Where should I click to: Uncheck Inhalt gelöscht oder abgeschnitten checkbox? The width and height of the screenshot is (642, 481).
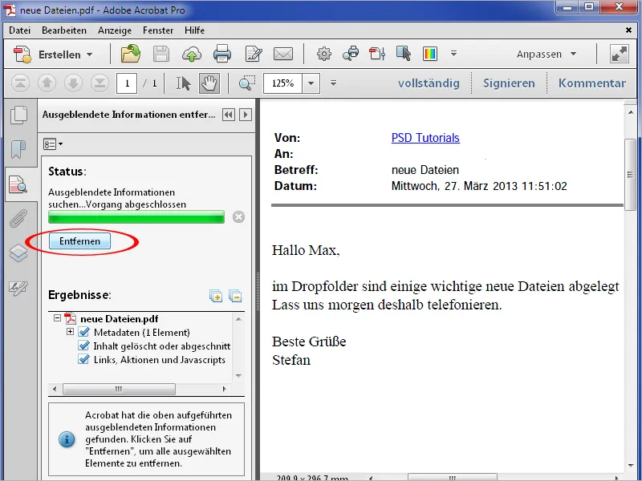click(84, 346)
